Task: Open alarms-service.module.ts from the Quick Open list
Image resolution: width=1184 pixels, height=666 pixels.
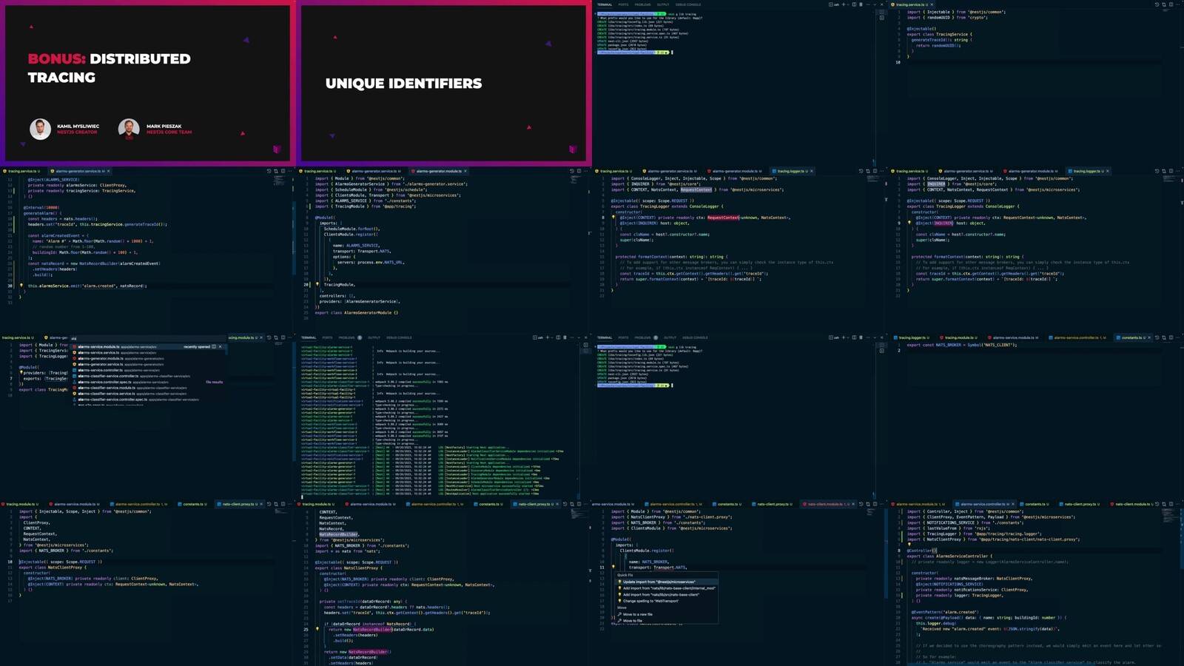Action: [147, 346]
